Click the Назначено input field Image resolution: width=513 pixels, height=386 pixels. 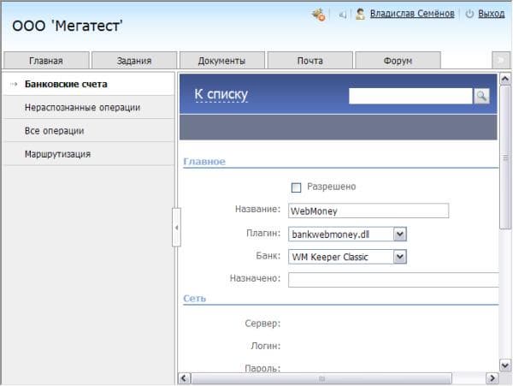point(393,280)
